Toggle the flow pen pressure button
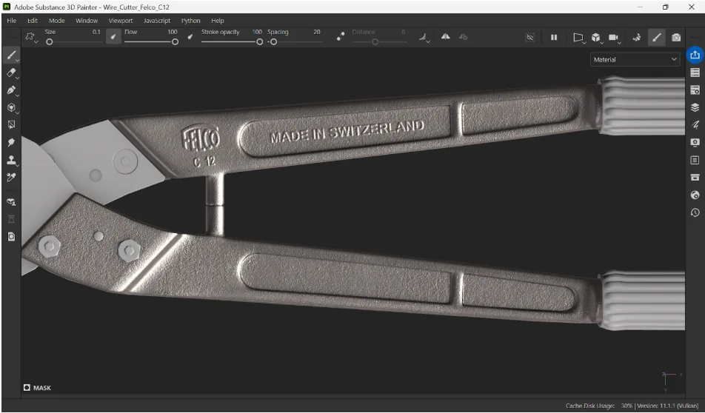Image resolution: width=705 pixels, height=413 pixels. (190, 37)
